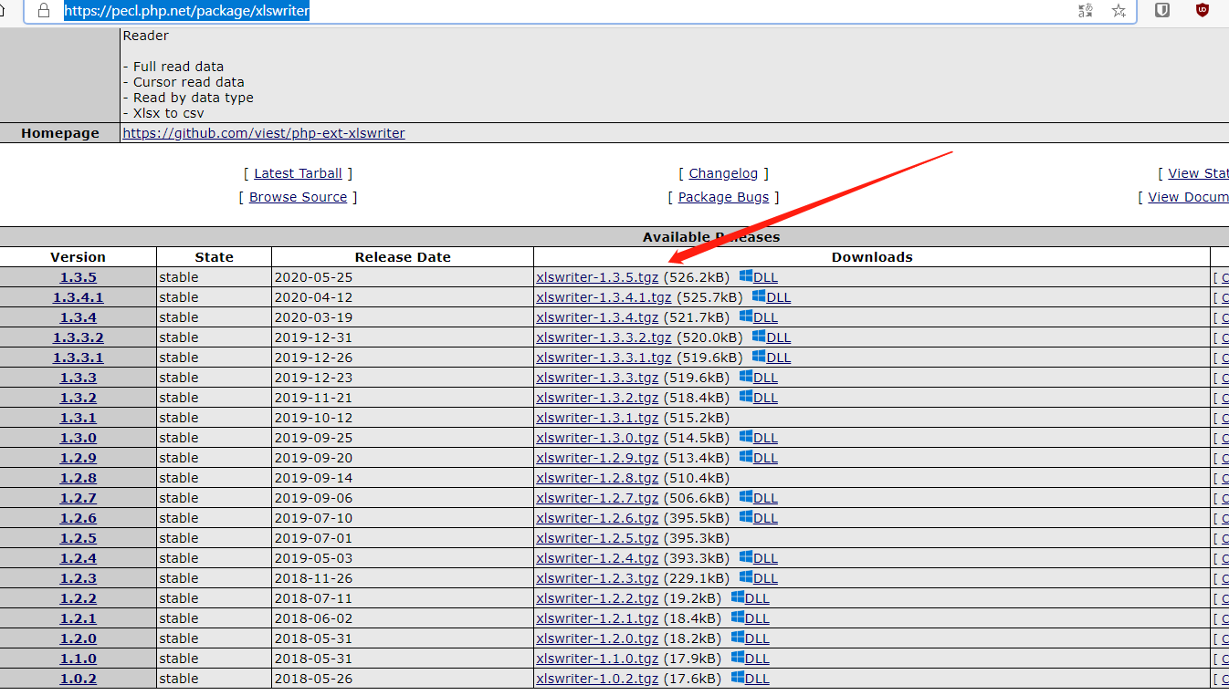Select the release date 2018-05-26 cell
The image size is (1229, 695).
click(x=403, y=679)
